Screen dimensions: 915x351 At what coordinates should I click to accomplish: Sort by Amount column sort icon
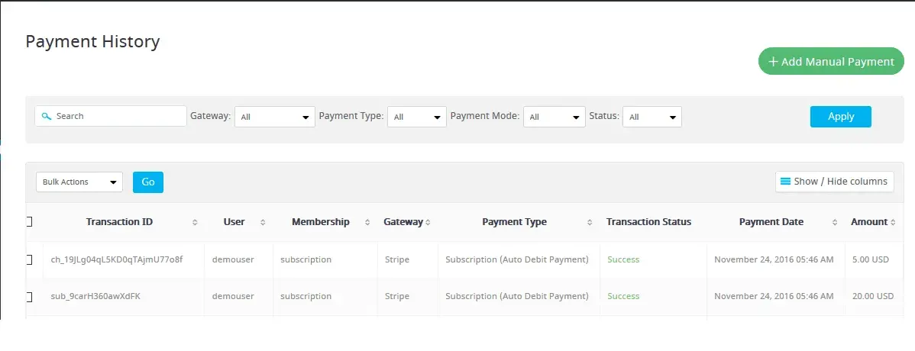pyautogui.click(x=893, y=222)
